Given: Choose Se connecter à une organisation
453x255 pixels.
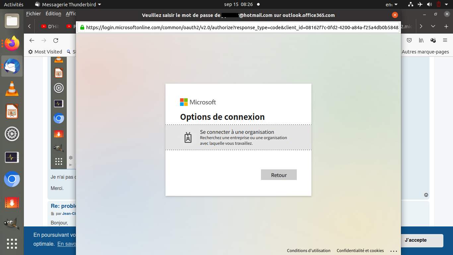Looking at the screenshot, I should (238, 137).
